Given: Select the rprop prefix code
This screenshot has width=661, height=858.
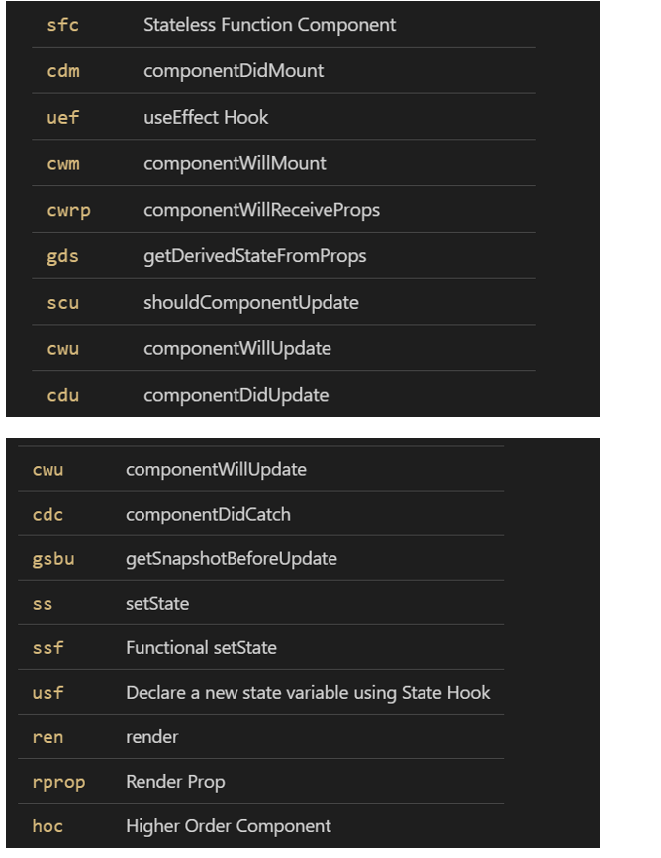Looking at the screenshot, I should tap(58, 782).
